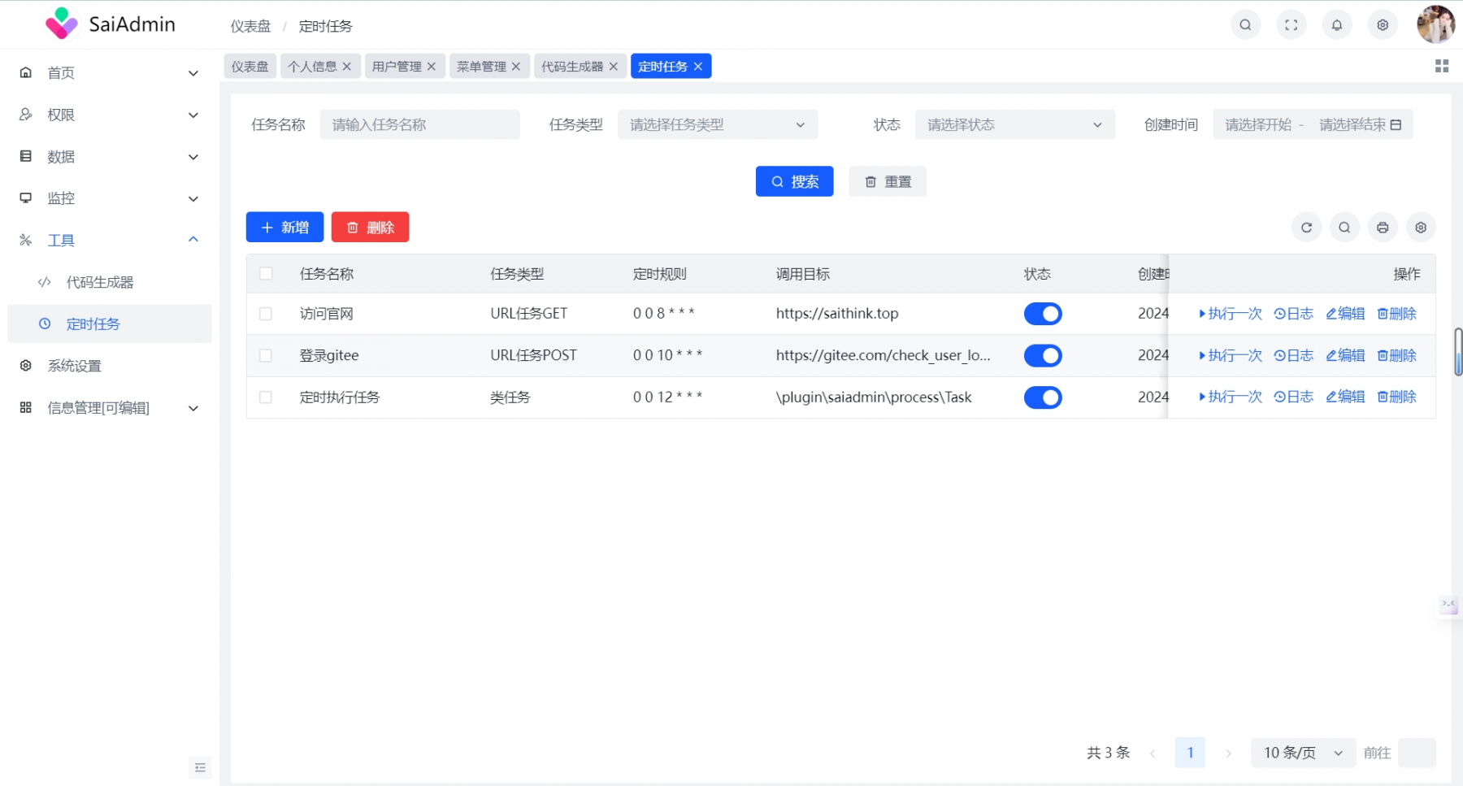
Task: Run 登录gitee task once
Action: coord(1231,355)
